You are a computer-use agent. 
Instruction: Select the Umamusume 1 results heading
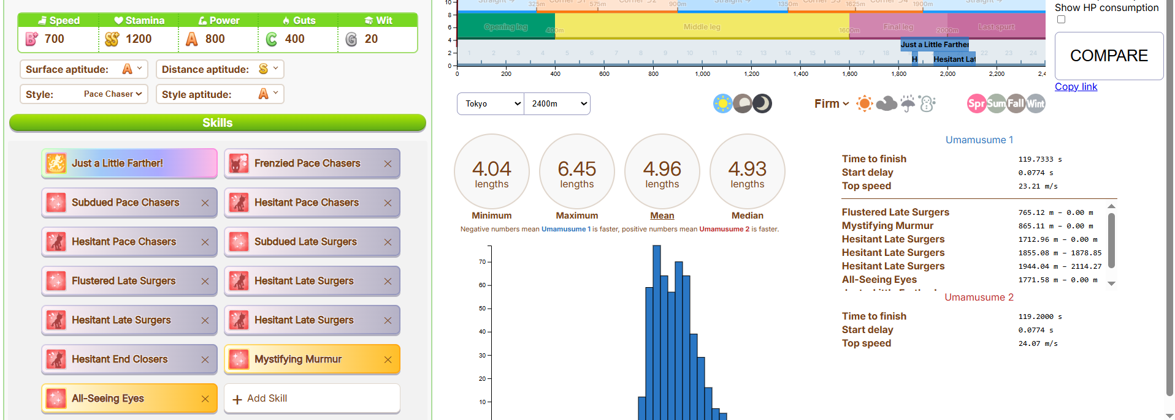point(979,140)
